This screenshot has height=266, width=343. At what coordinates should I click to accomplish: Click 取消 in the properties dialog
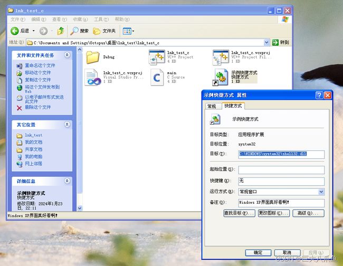[x=287, y=253]
